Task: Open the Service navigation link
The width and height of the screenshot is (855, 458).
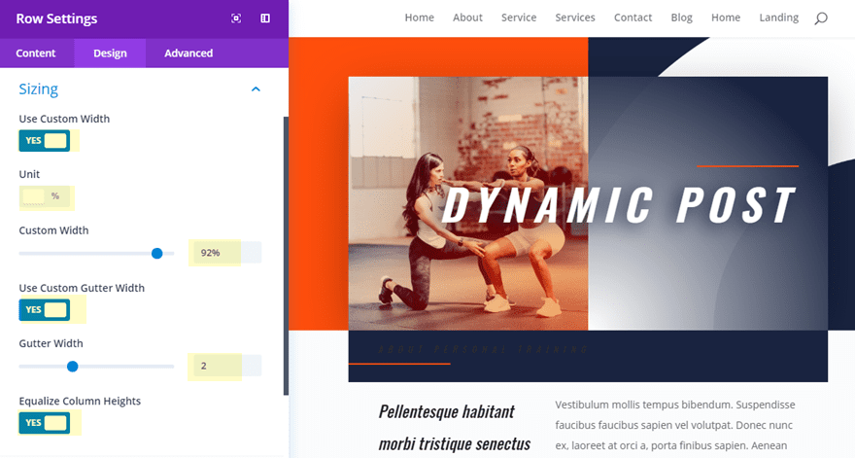Action: tap(519, 18)
